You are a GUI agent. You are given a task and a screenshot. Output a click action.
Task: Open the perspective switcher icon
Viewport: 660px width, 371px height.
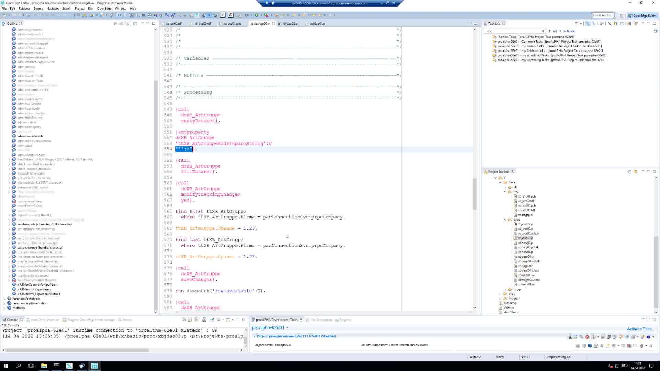tap(621, 15)
